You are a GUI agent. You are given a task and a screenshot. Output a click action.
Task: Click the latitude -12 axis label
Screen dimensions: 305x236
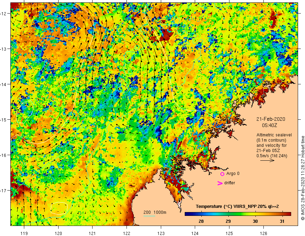4,14
